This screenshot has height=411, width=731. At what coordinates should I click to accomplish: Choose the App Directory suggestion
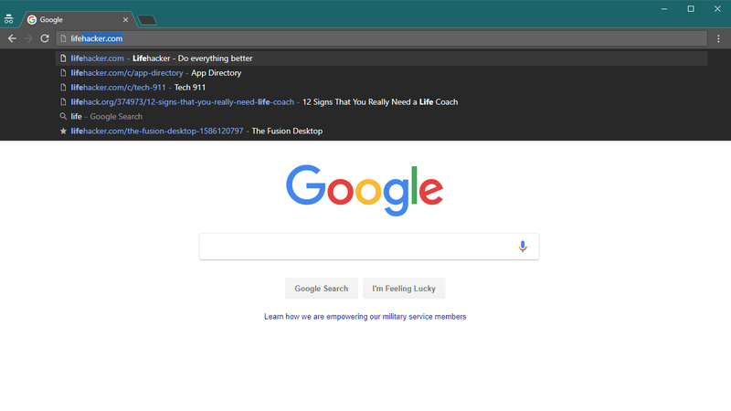click(381, 73)
